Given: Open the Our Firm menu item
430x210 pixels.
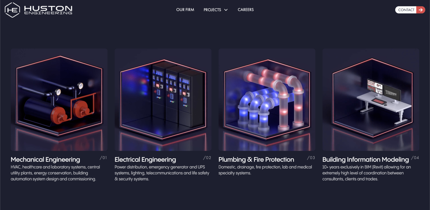Looking at the screenshot, I should pyautogui.click(x=185, y=10).
